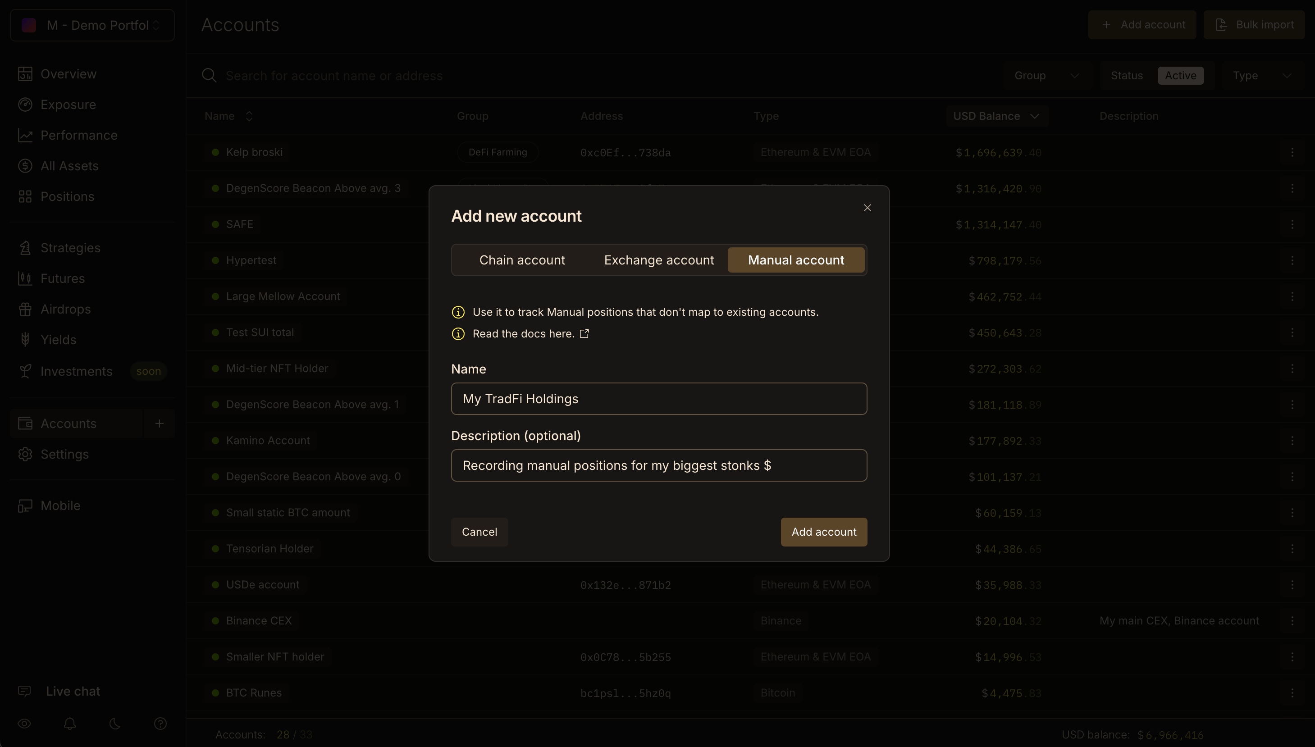Click the external link icon beside docs
The width and height of the screenshot is (1315, 747).
584,334
